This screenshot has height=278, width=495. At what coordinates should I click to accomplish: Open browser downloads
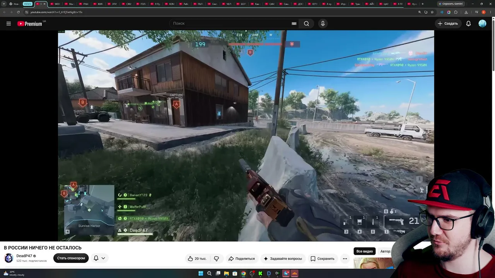coord(466,12)
